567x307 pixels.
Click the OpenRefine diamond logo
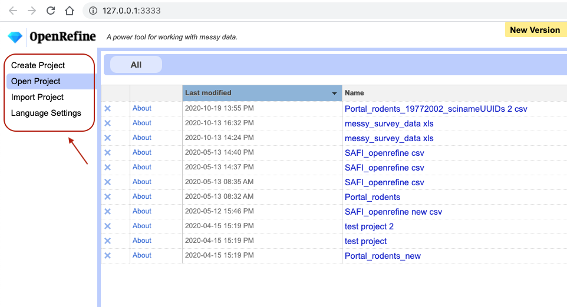click(x=15, y=37)
